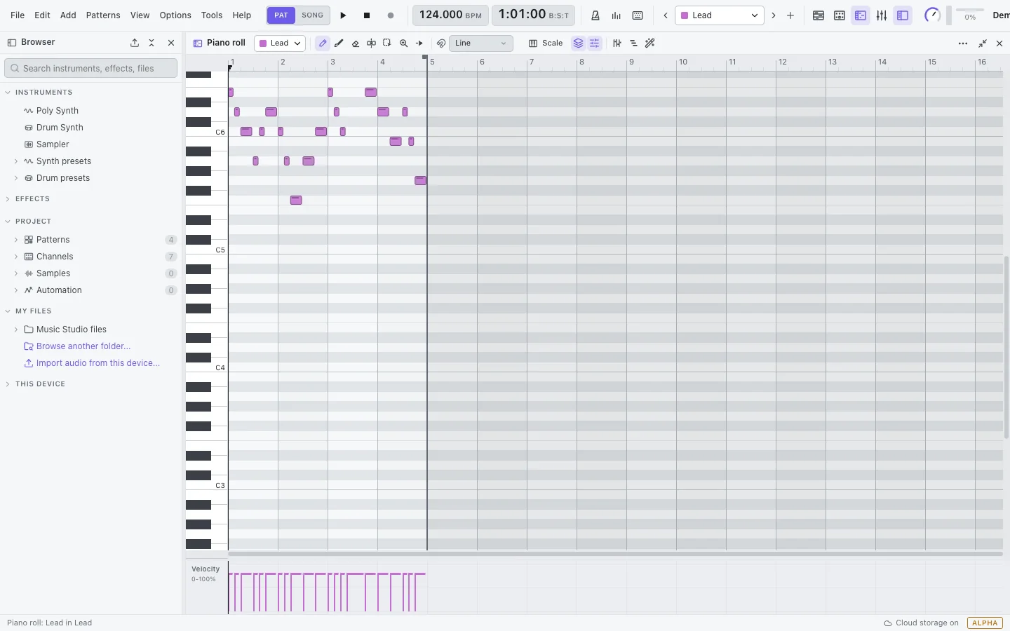This screenshot has width=1010, height=631.
Task: Toggle the snap link icon
Action: click(441, 43)
